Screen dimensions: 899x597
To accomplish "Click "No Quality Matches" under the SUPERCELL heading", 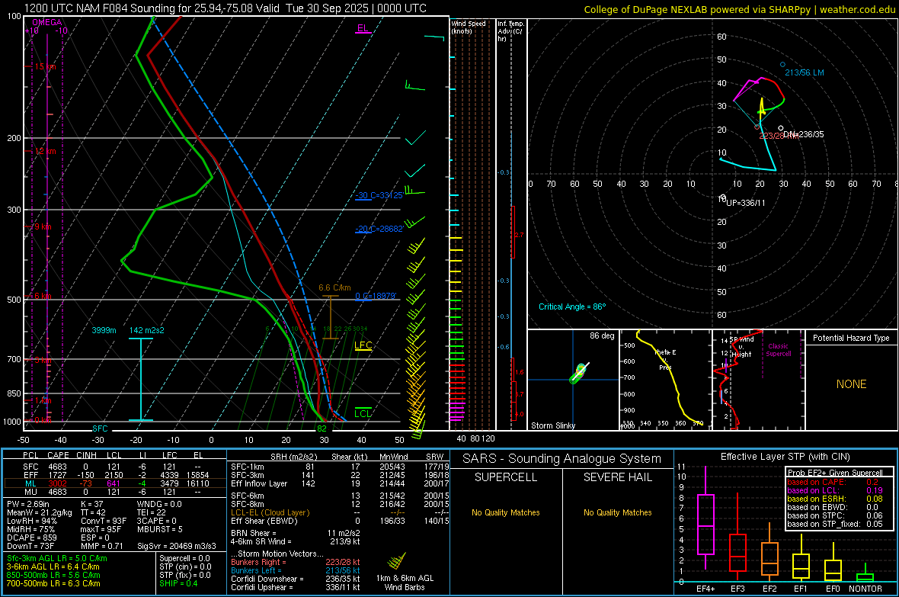I will tap(506, 512).
